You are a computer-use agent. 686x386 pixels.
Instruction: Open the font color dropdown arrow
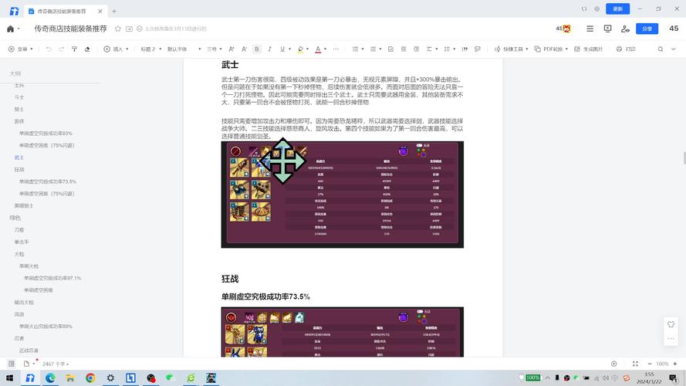click(x=326, y=49)
